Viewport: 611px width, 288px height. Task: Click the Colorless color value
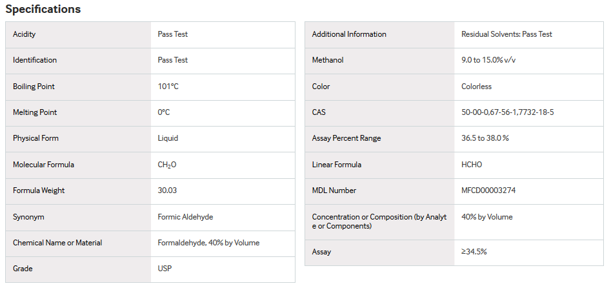477,87
